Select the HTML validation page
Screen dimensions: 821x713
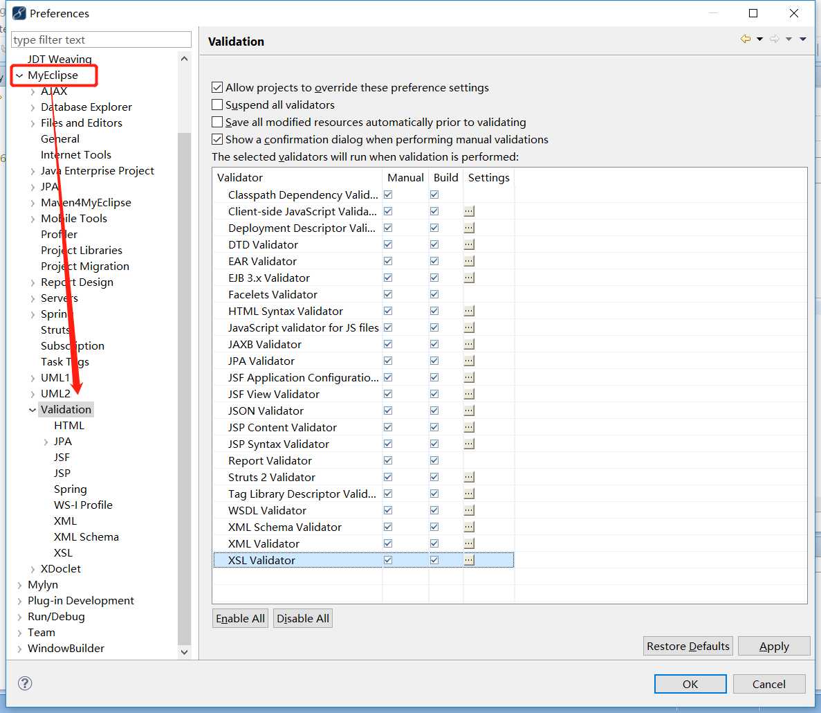(69, 426)
